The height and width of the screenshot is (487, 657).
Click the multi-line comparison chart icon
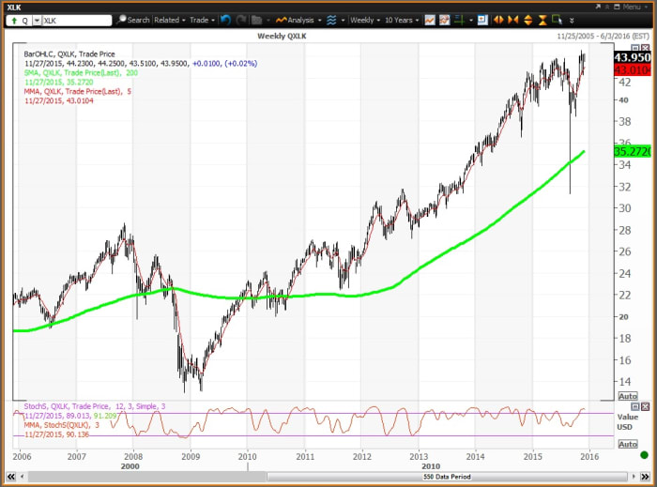[x=445, y=20]
